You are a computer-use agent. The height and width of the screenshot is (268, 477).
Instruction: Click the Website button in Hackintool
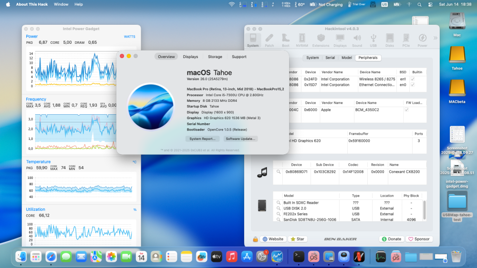(273, 239)
